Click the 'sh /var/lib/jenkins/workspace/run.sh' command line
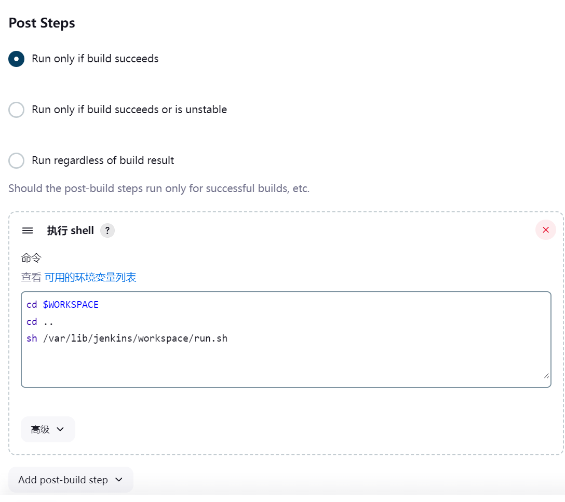Screen dimensions: 565x502 point(127,338)
